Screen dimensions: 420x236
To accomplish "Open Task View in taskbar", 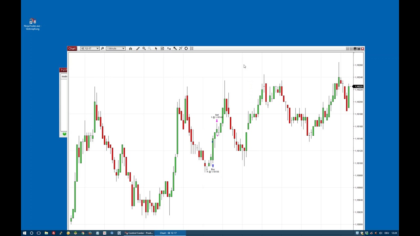I will [x=39, y=233].
